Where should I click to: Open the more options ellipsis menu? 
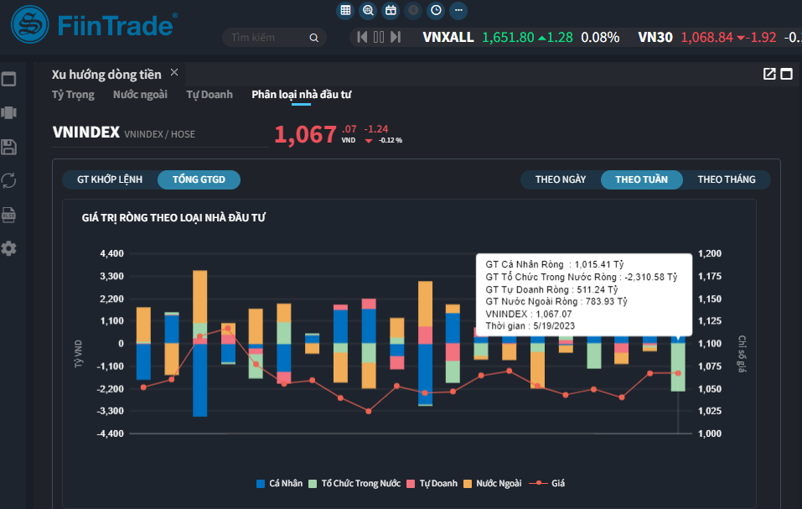pos(458,11)
